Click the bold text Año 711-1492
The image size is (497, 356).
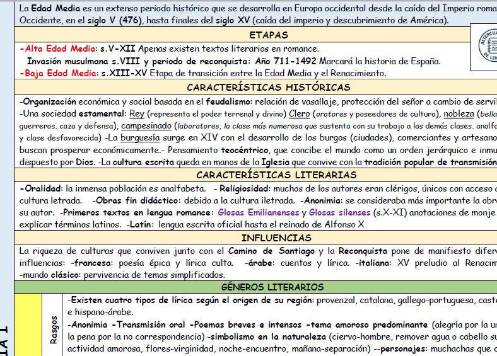pyautogui.click(x=286, y=61)
